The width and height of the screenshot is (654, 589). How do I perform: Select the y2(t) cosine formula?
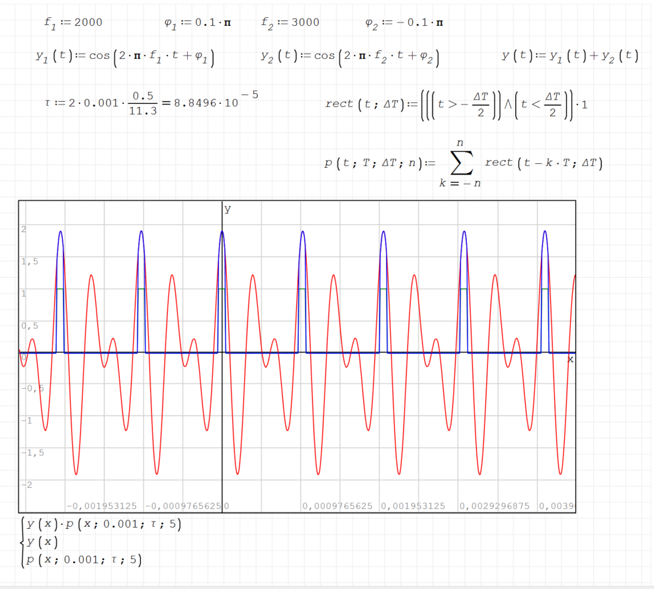350,56
